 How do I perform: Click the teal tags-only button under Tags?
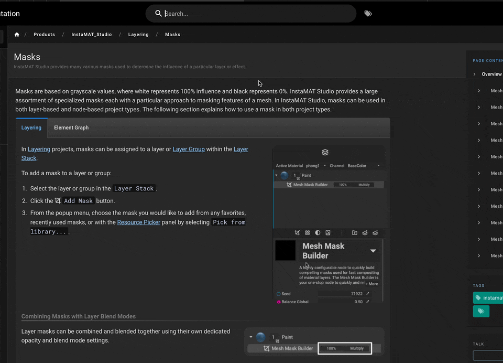click(x=480, y=312)
